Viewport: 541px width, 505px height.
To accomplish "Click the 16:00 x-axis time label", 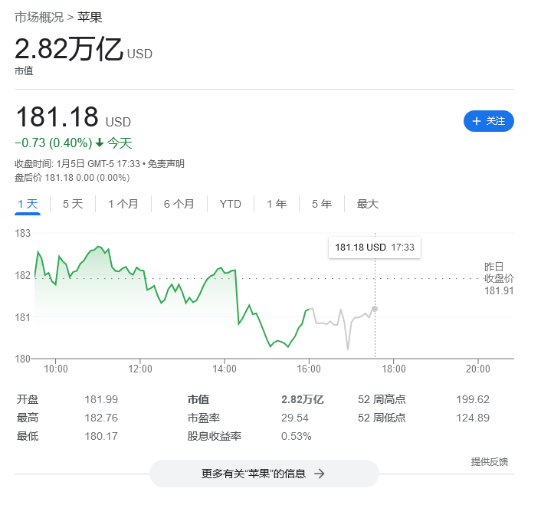I will [x=309, y=369].
